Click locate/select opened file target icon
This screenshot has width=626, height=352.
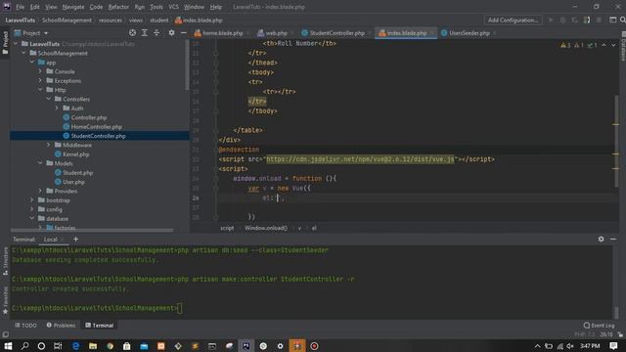pos(132,32)
